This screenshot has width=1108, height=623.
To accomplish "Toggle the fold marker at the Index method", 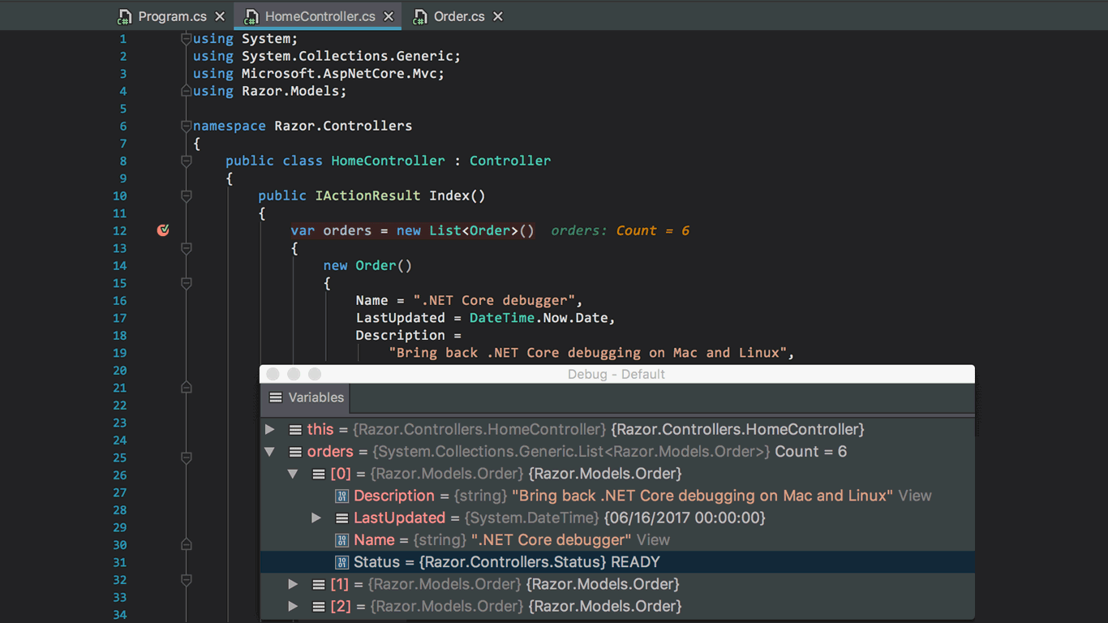I will (186, 195).
